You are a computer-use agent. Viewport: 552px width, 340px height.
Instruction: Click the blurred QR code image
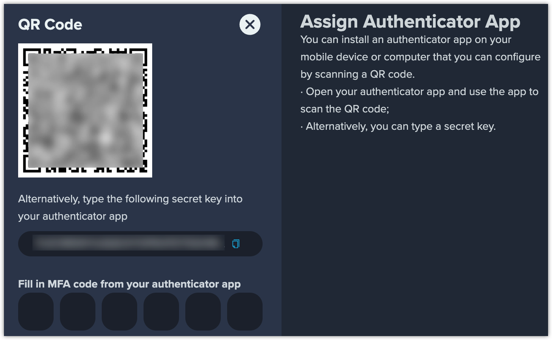[x=85, y=110]
